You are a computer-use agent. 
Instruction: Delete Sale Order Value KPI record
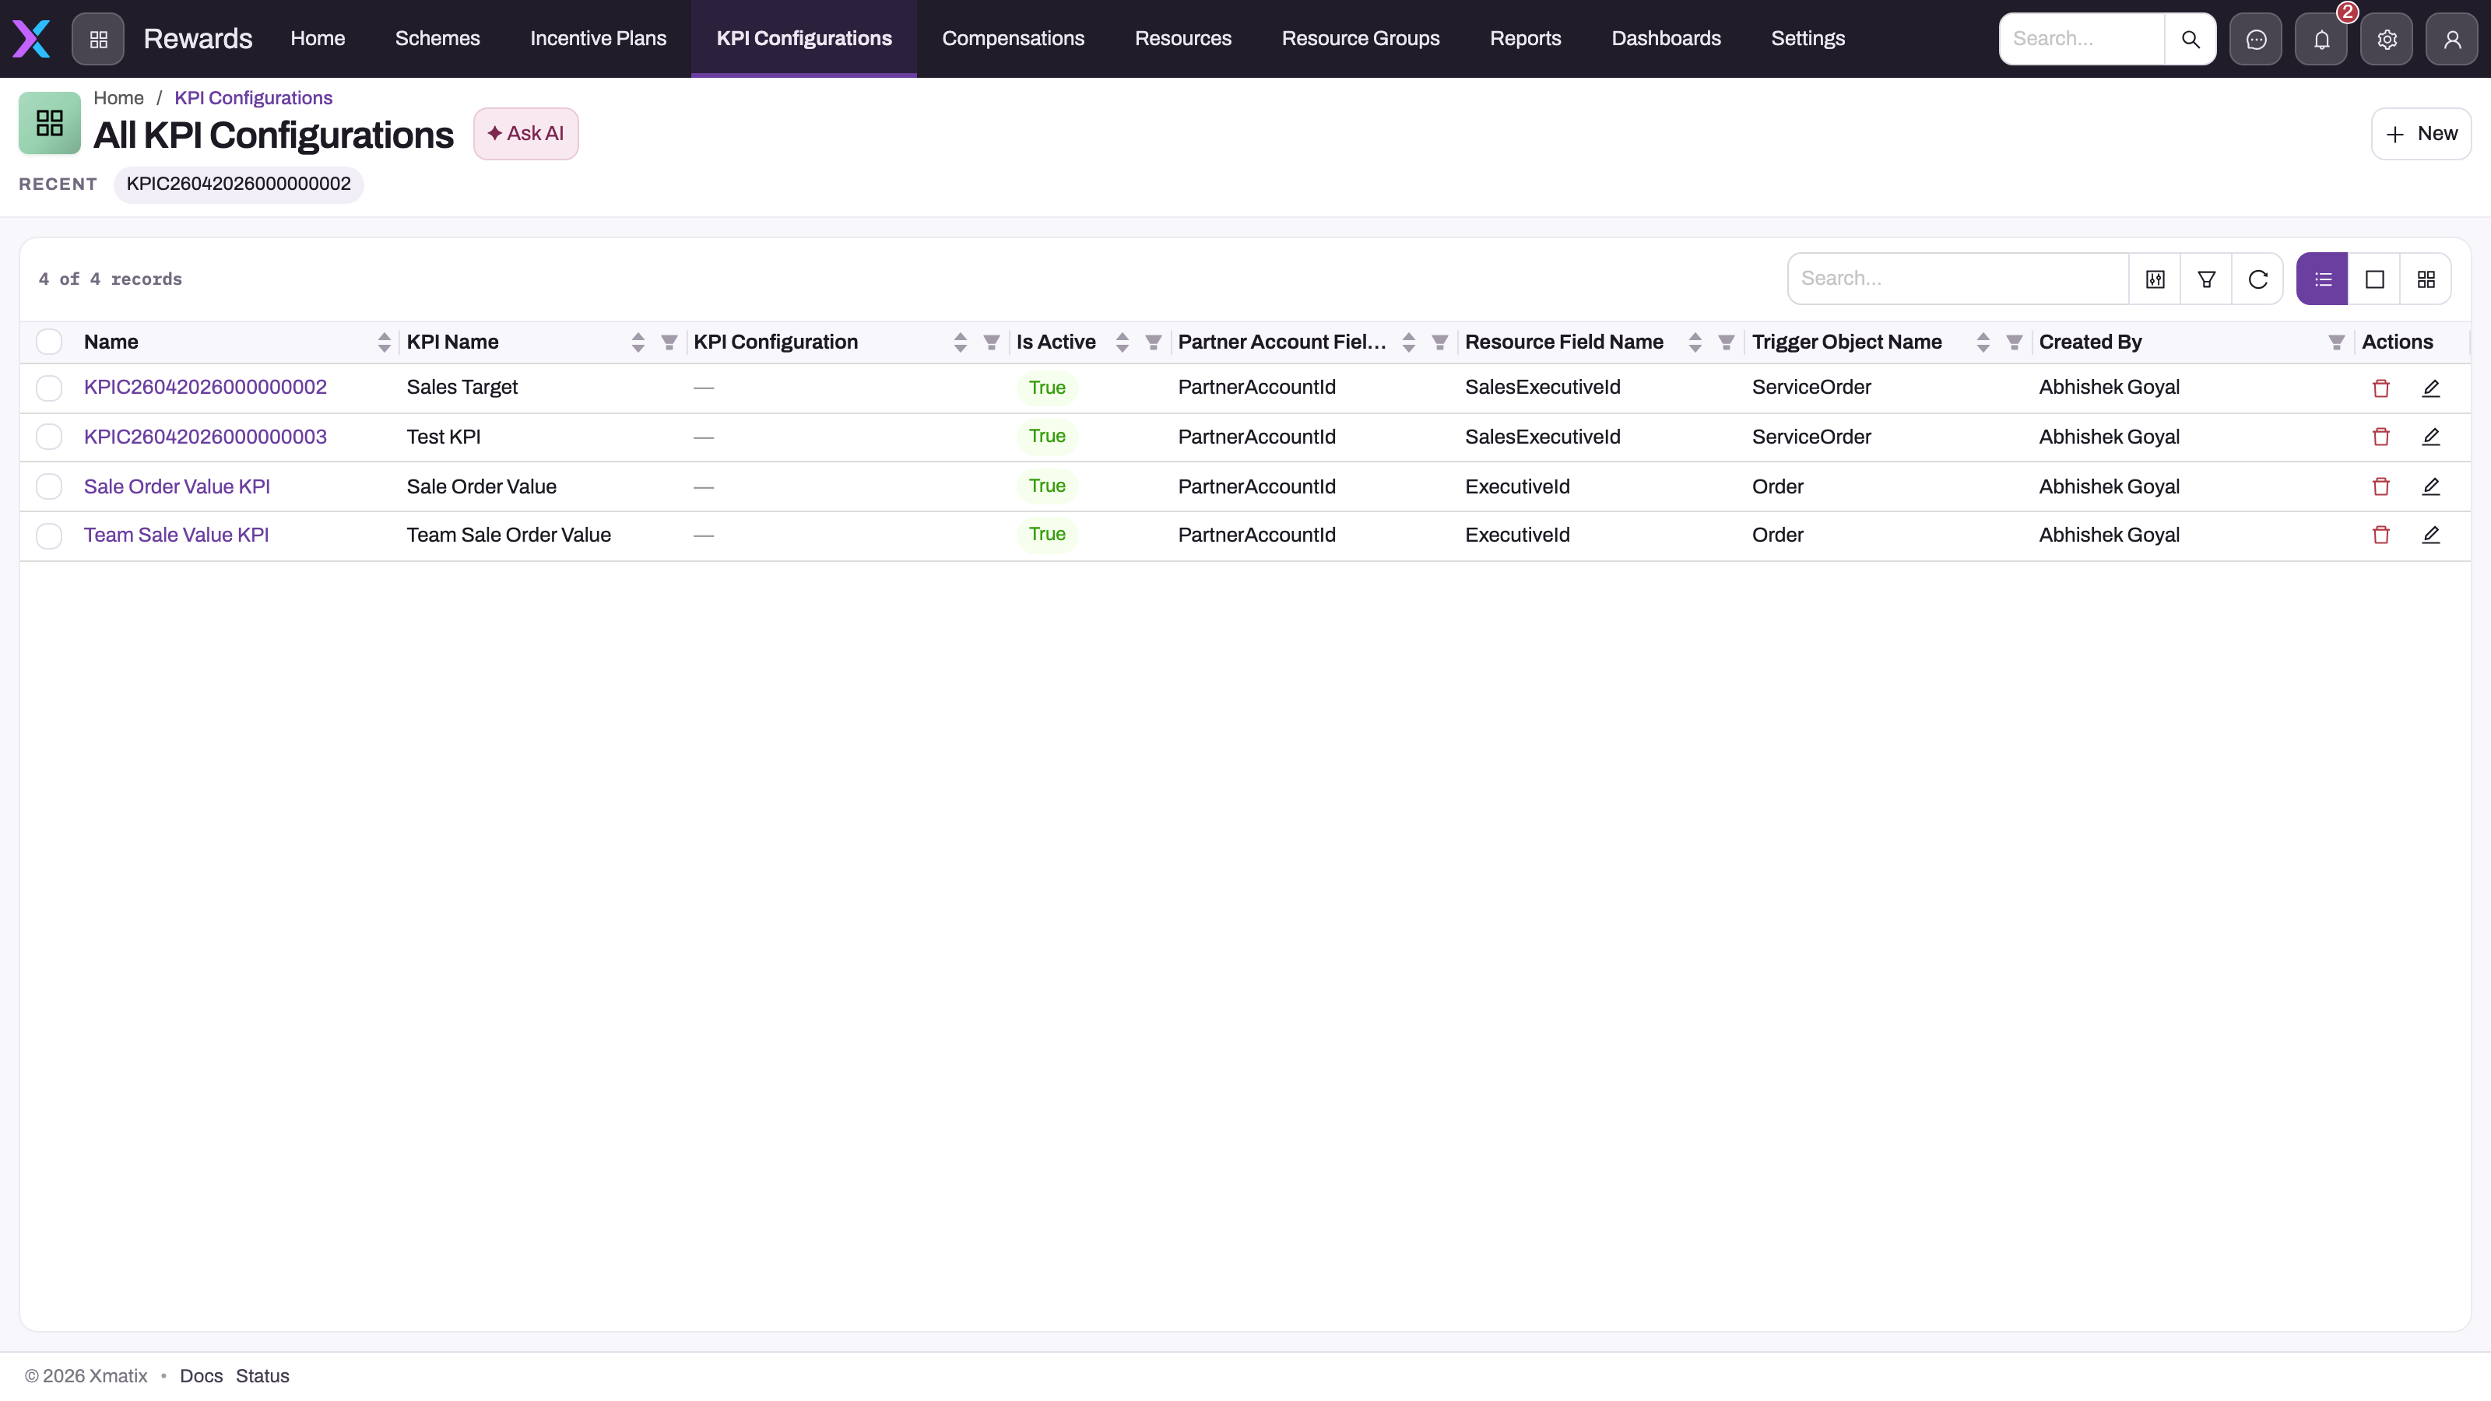[x=2380, y=486]
